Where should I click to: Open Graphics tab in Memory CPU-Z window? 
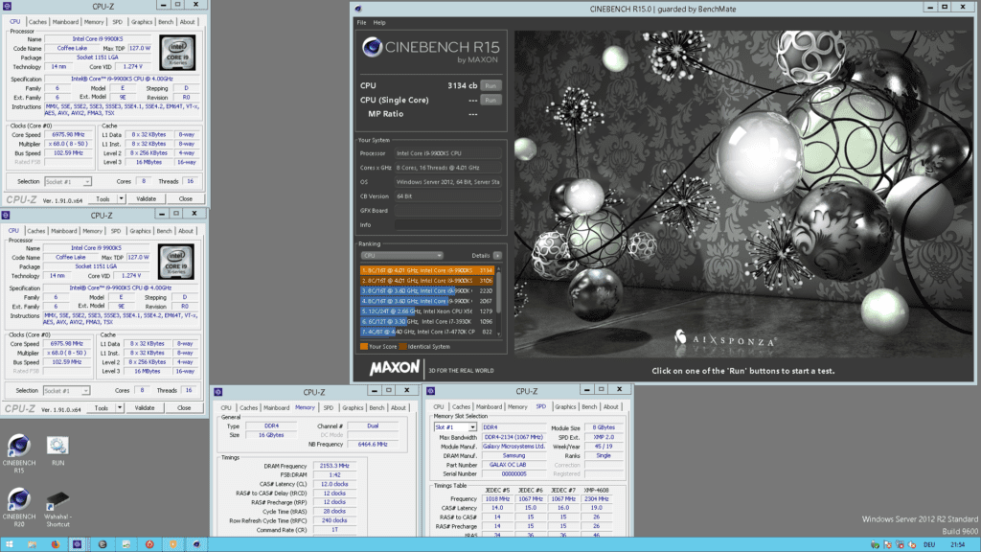click(x=353, y=408)
